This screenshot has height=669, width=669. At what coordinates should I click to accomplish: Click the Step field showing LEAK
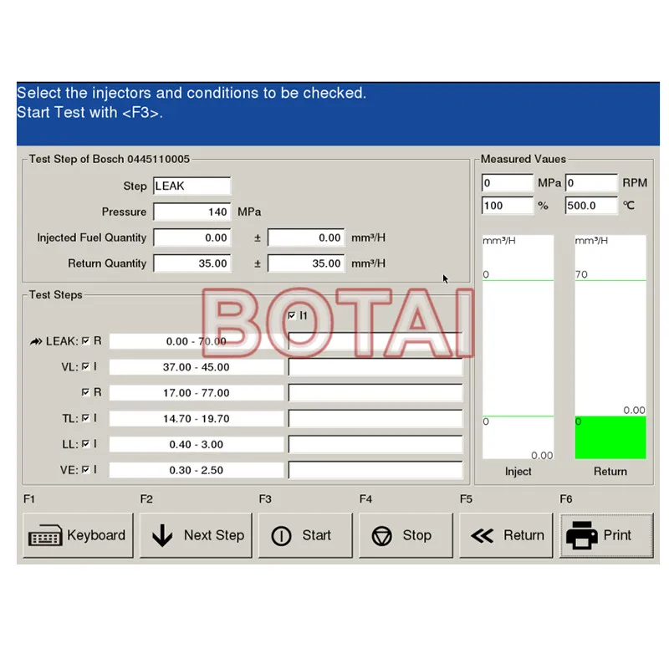point(192,186)
